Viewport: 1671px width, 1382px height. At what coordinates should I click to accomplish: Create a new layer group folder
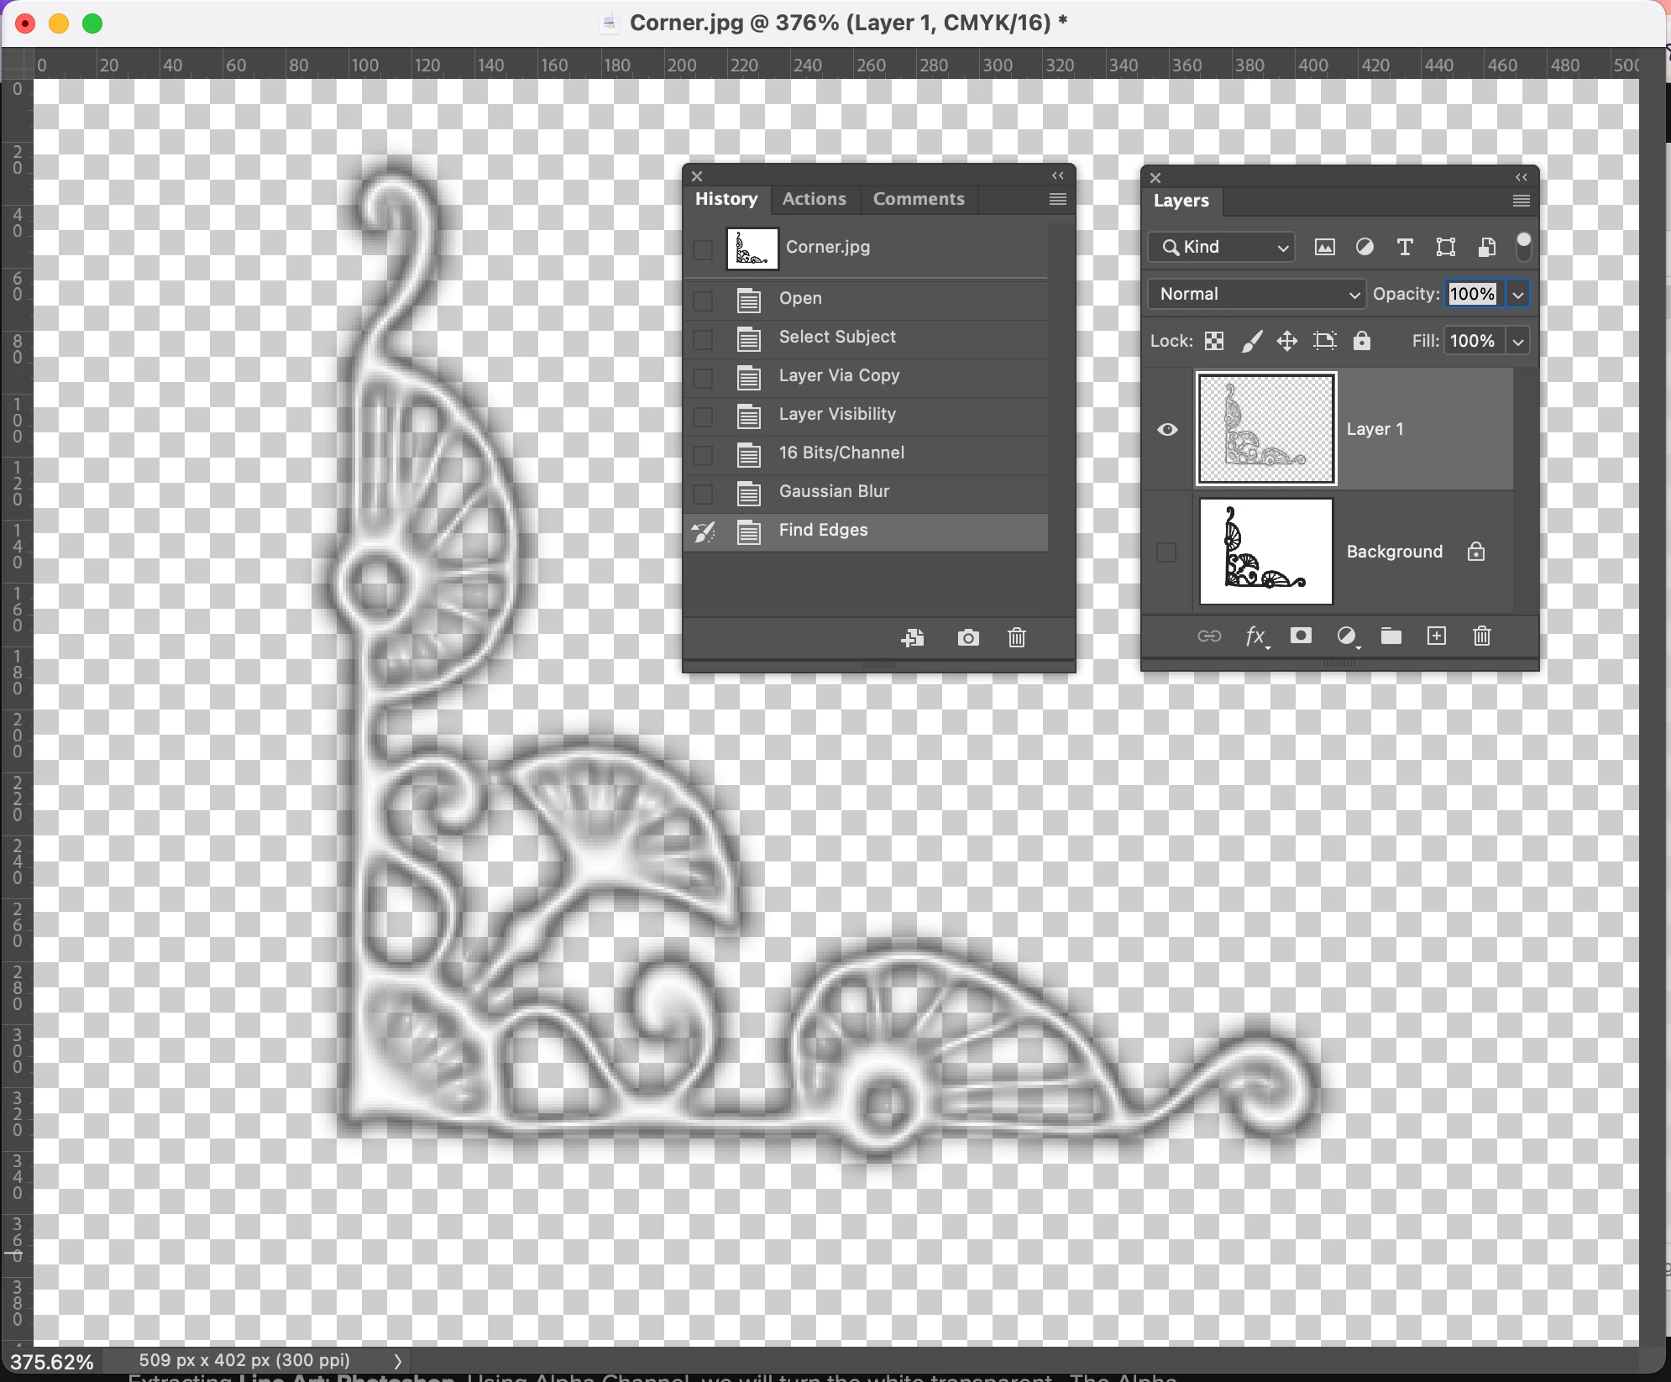tap(1391, 636)
